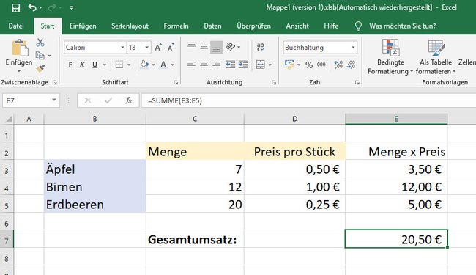Screen dimensions: 476x275
Task: Open the Datei menu
Action: click(16, 26)
